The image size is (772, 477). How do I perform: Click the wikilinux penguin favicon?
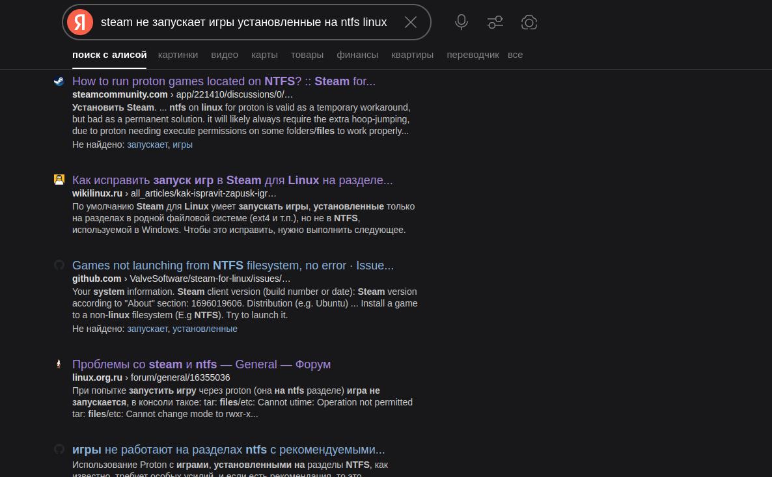coord(59,180)
